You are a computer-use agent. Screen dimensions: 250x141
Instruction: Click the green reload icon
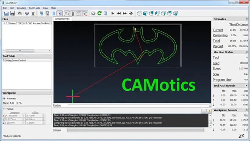(99, 13)
